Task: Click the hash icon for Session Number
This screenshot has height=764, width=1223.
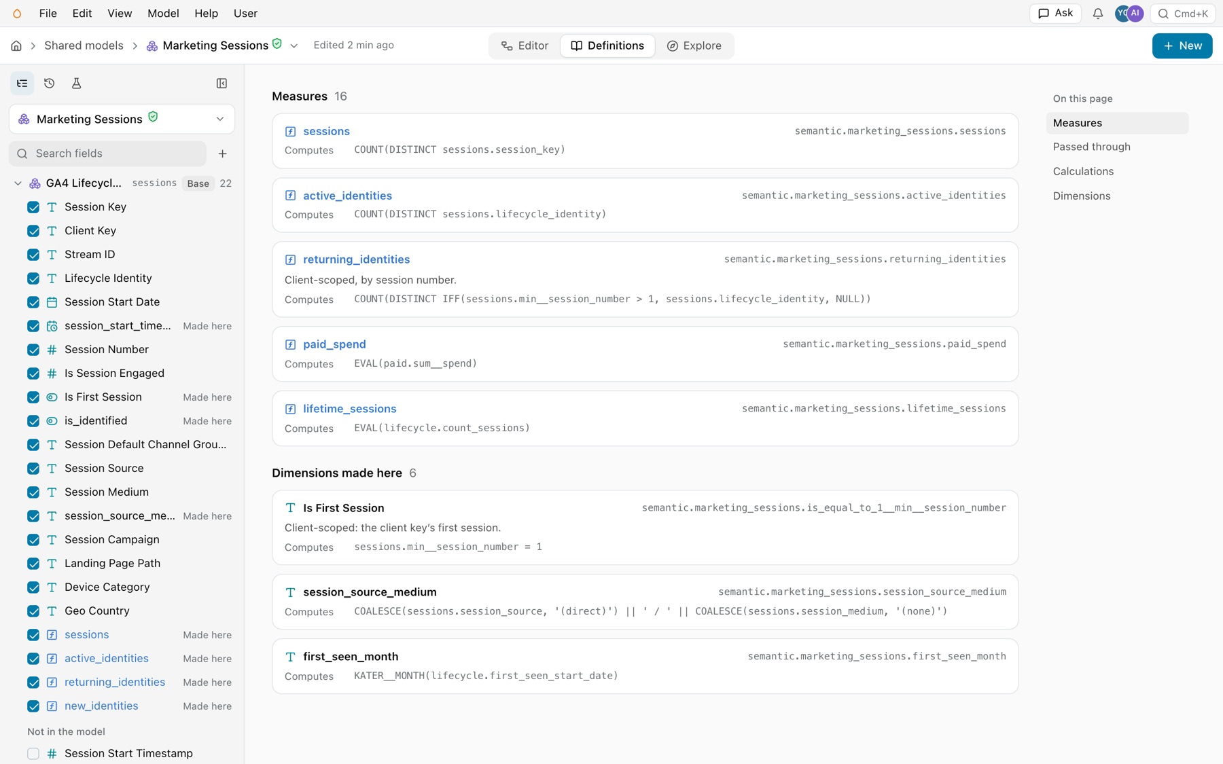Action: [x=52, y=350]
